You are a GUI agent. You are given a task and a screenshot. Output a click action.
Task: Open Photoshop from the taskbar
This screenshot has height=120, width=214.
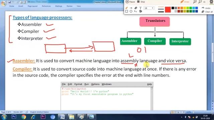point(14,117)
